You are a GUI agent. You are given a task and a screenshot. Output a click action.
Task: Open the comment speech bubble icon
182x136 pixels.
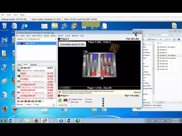53,105
